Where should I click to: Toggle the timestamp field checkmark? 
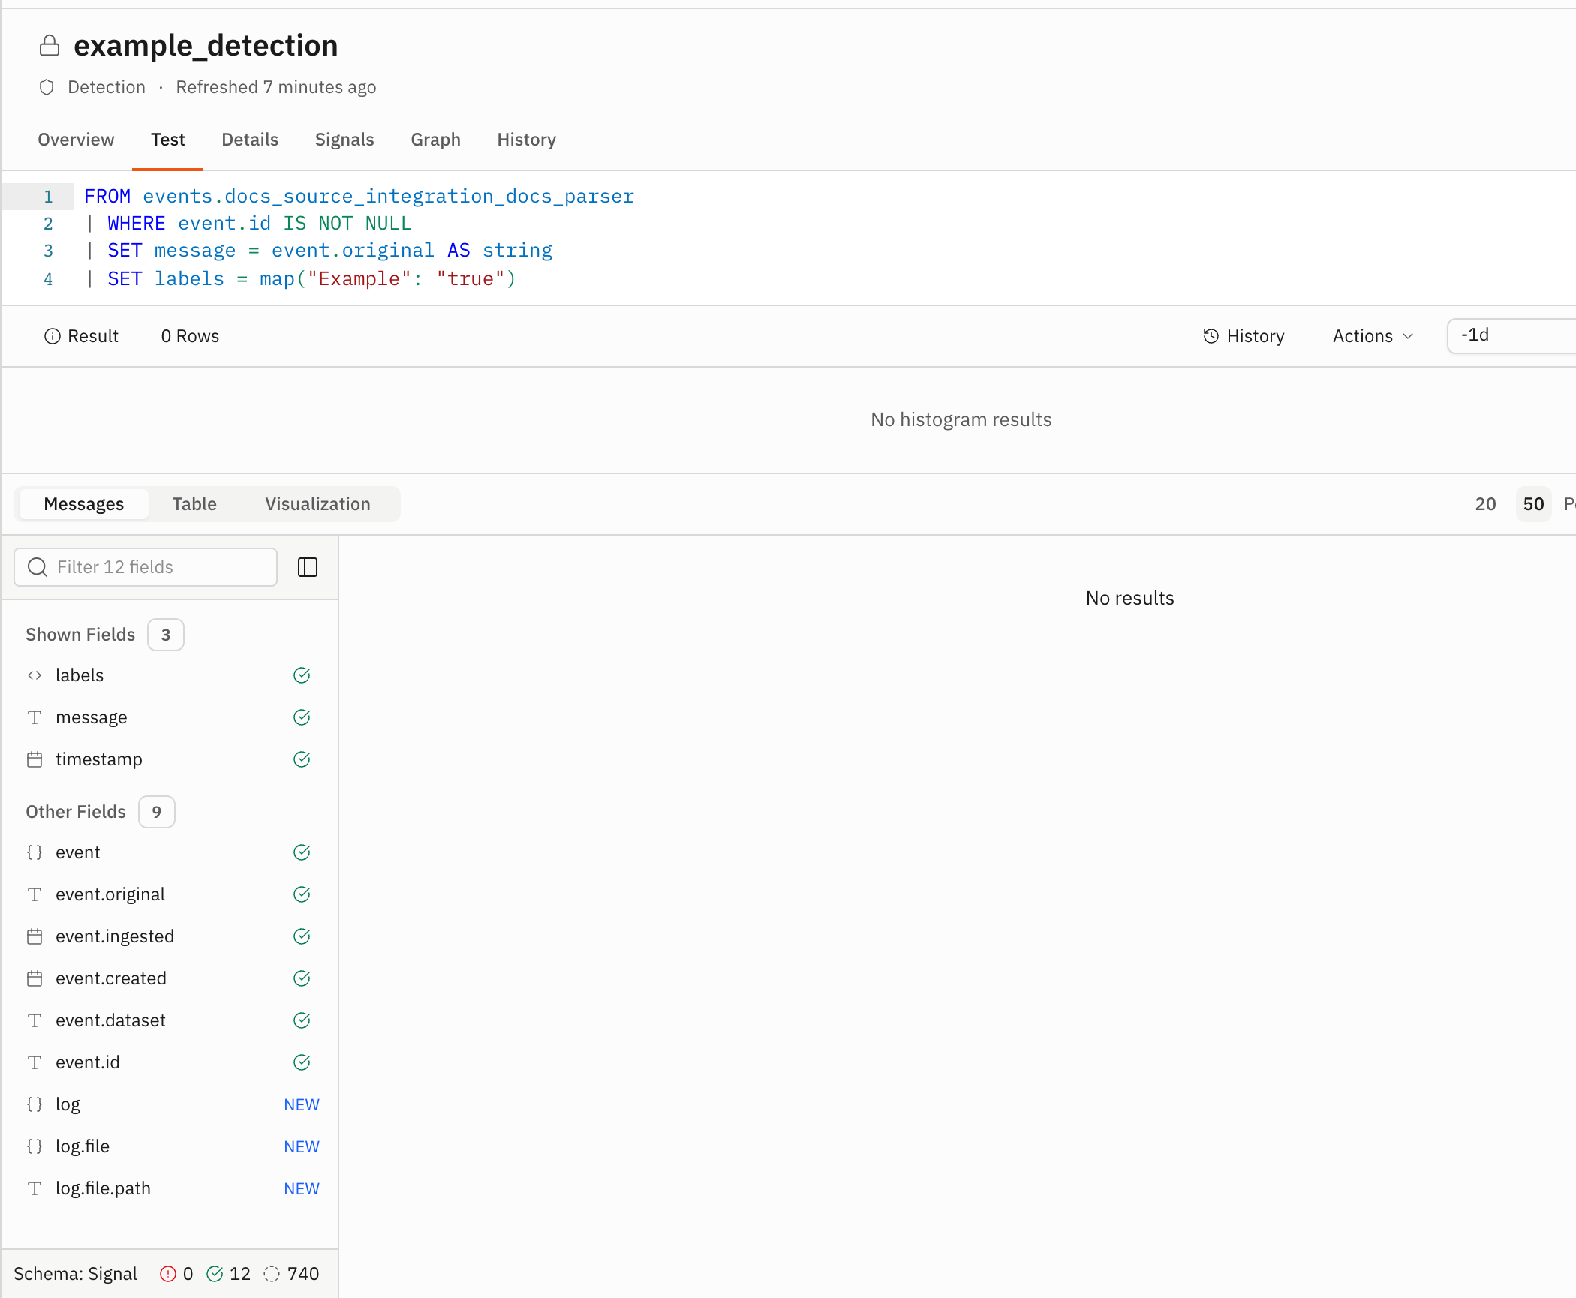302,759
